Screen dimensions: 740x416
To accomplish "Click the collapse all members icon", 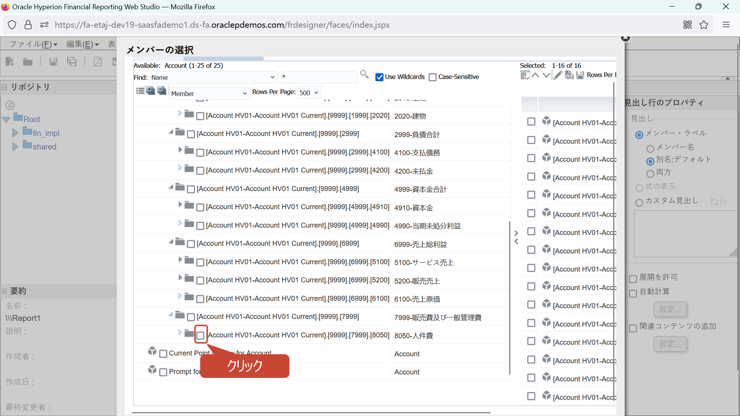I will 162,91.
